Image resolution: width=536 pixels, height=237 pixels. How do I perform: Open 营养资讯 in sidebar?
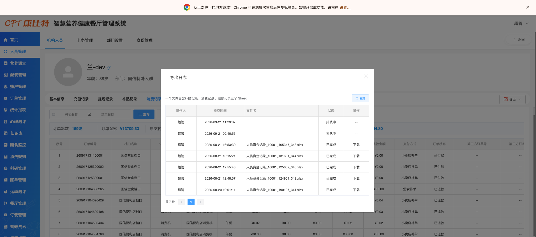coord(20,227)
